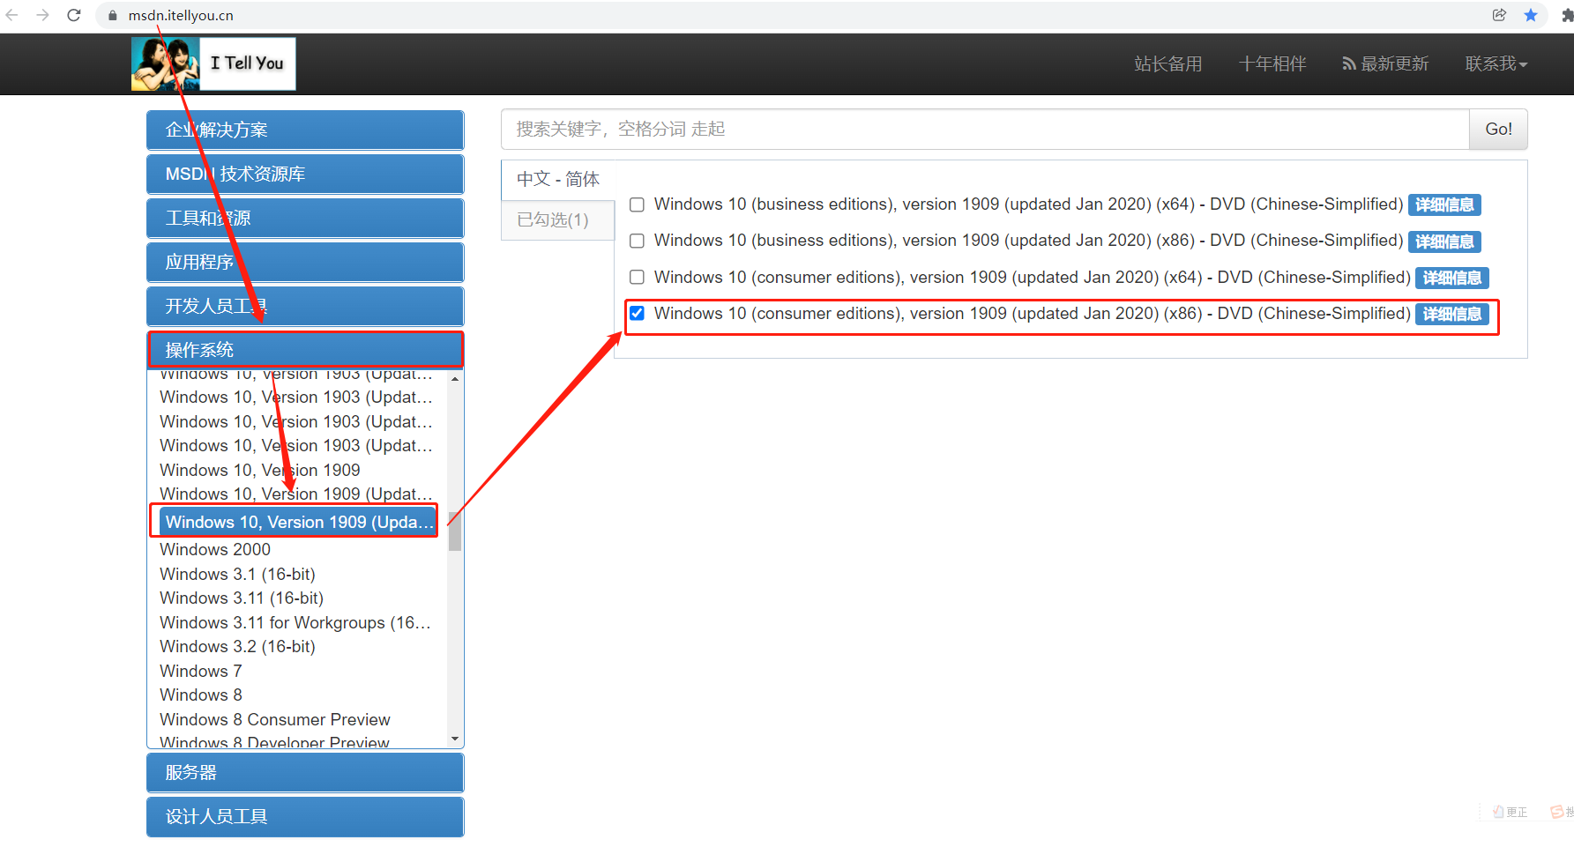Go forward with browser forward arrow

(x=42, y=15)
